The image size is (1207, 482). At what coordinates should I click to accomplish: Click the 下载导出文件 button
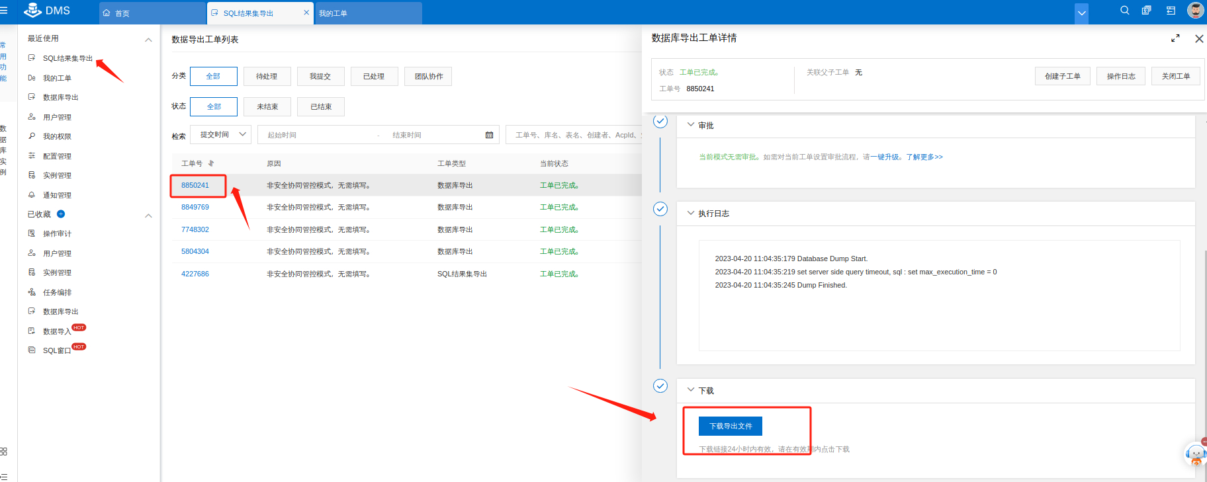[x=731, y=426]
